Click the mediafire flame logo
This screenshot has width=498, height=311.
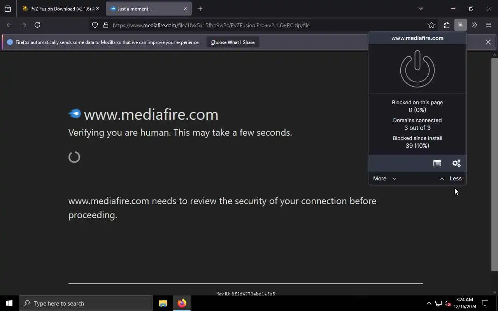pyautogui.click(x=75, y=114)
